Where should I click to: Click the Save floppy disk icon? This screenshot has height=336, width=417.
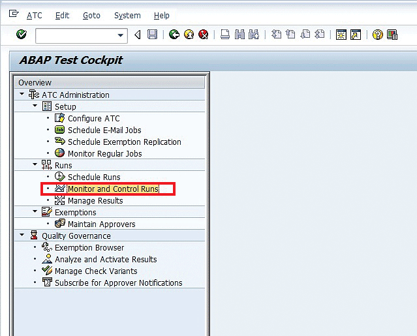(152, 35)
